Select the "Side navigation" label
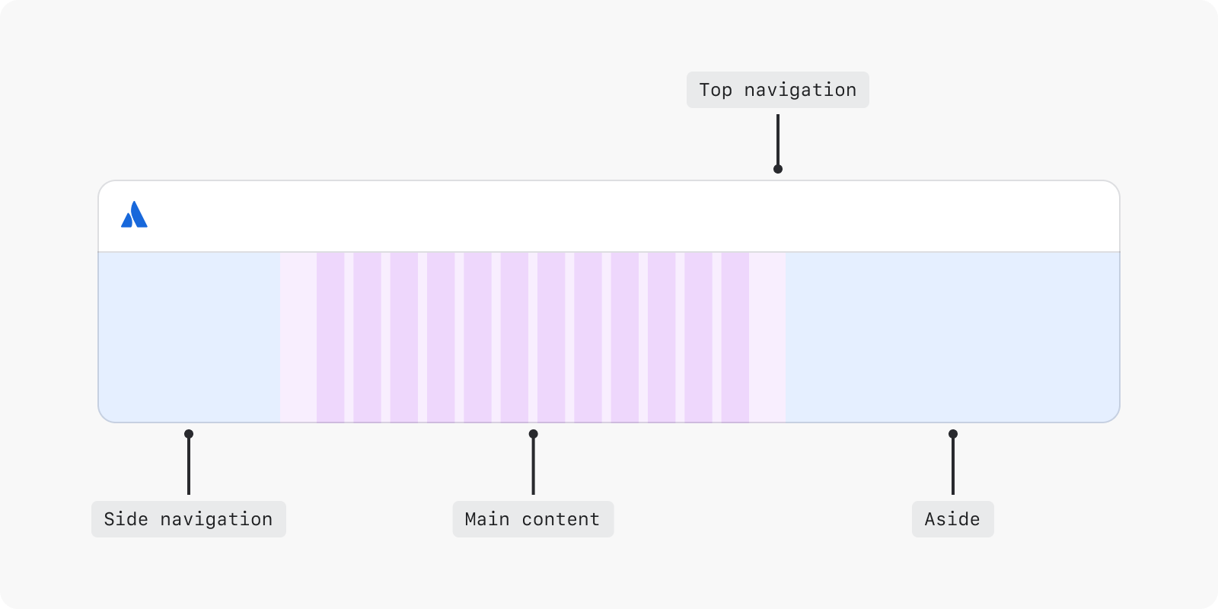1218x609 pixels. click(x=188, y=519)
